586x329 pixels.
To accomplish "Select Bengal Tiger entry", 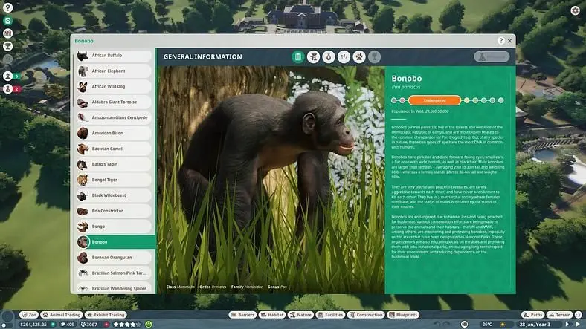I will point(114,180).
